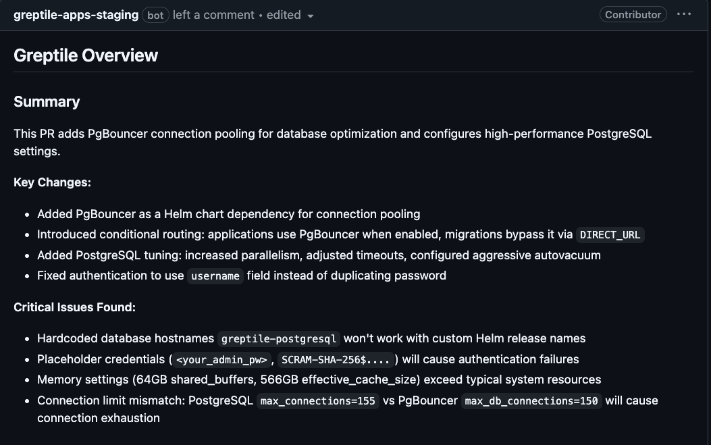Click the SCRAM-SHA-256$.... code snippet
This screenshot has height=445, width=711.
click(x=336, y=360)
